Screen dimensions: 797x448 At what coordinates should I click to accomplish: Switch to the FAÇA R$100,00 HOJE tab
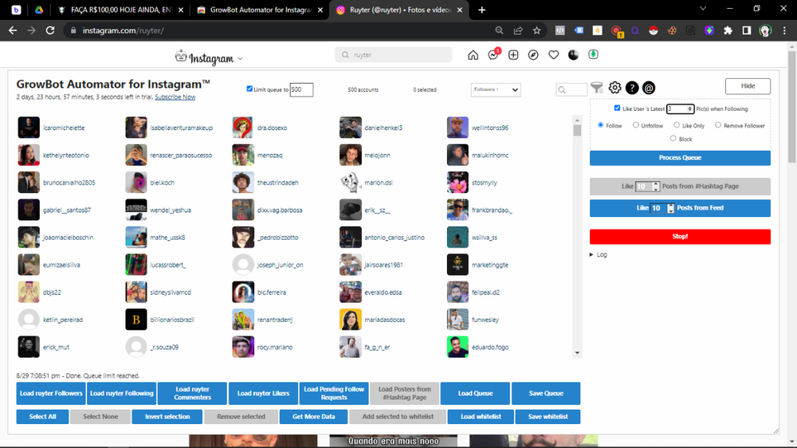[120, 10]
